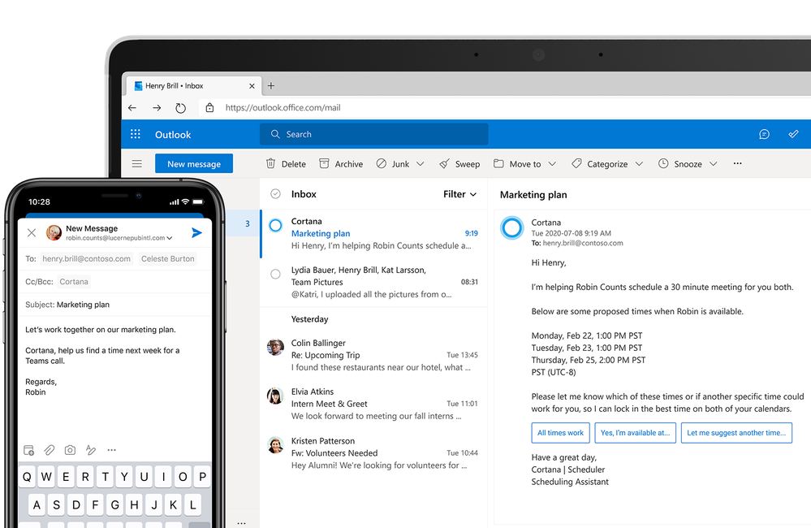Viewport: 811px width, 528px height.
Task: Mark the message as Junk
Action: pyautogui.click(x=393, y=163)
